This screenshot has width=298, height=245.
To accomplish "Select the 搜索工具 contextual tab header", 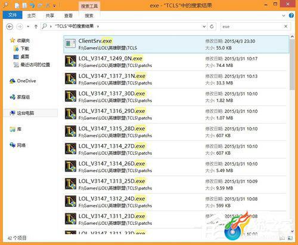I will click(x=89, y=6).
